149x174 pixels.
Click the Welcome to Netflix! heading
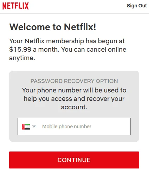pos(53,27)
